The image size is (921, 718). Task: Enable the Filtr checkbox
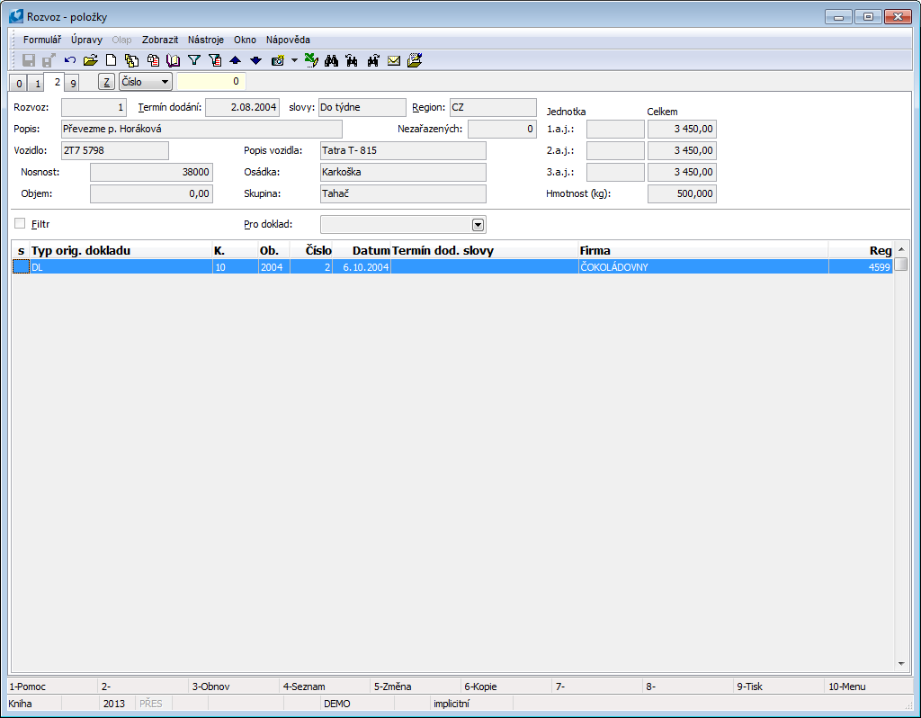click(20, 223)
